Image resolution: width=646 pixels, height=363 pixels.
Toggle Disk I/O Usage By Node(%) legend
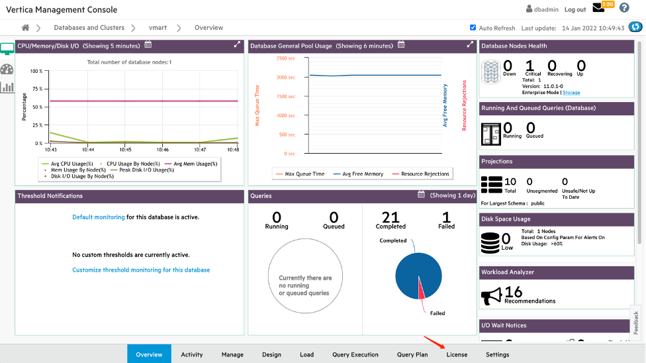pos(78,176)
